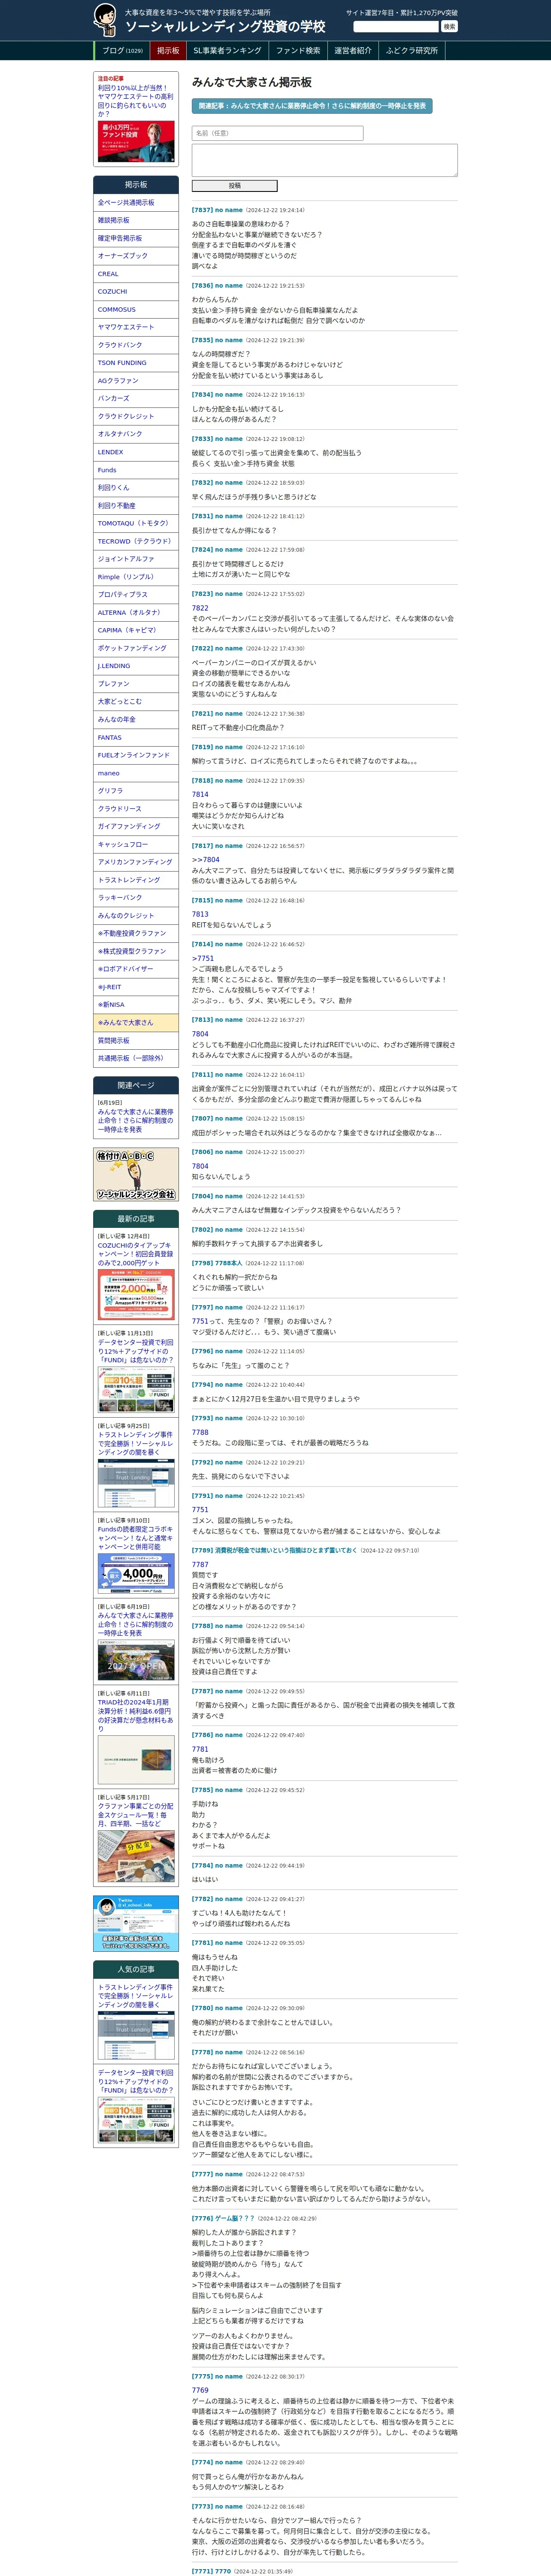Open the ヤマワケエステート board link
Screen dimensions: 551x2576
tap(136, 327)
